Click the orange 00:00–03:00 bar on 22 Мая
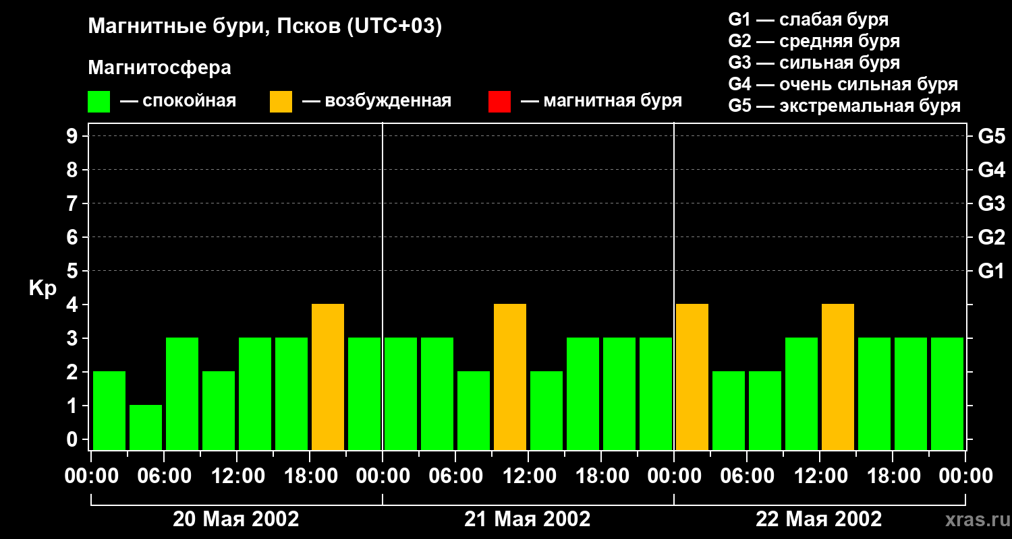The image size is (1012, 539). pyautogui.click(x=692, y=377)
